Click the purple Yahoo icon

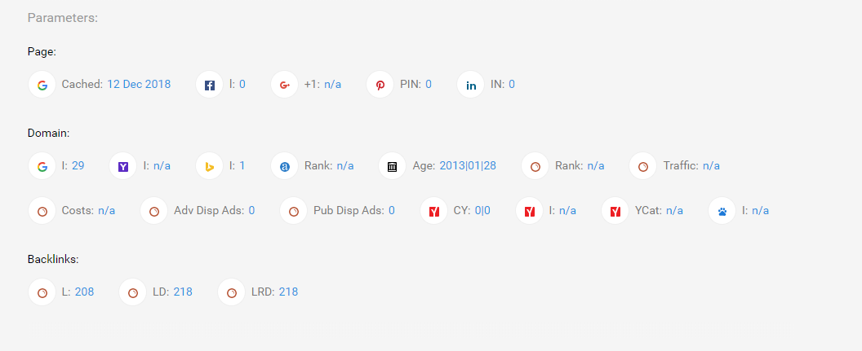(x=122, y=166)
